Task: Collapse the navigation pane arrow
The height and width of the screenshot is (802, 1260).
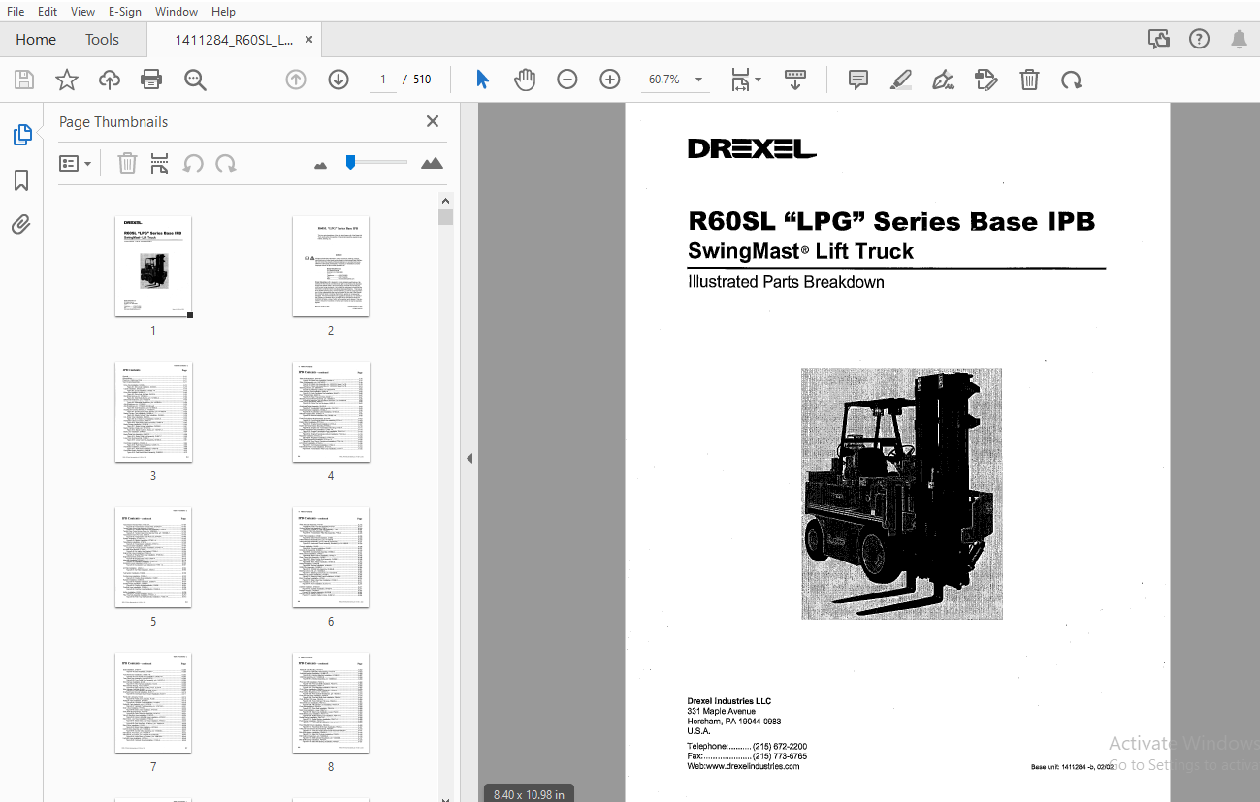Action: [469, 458]
